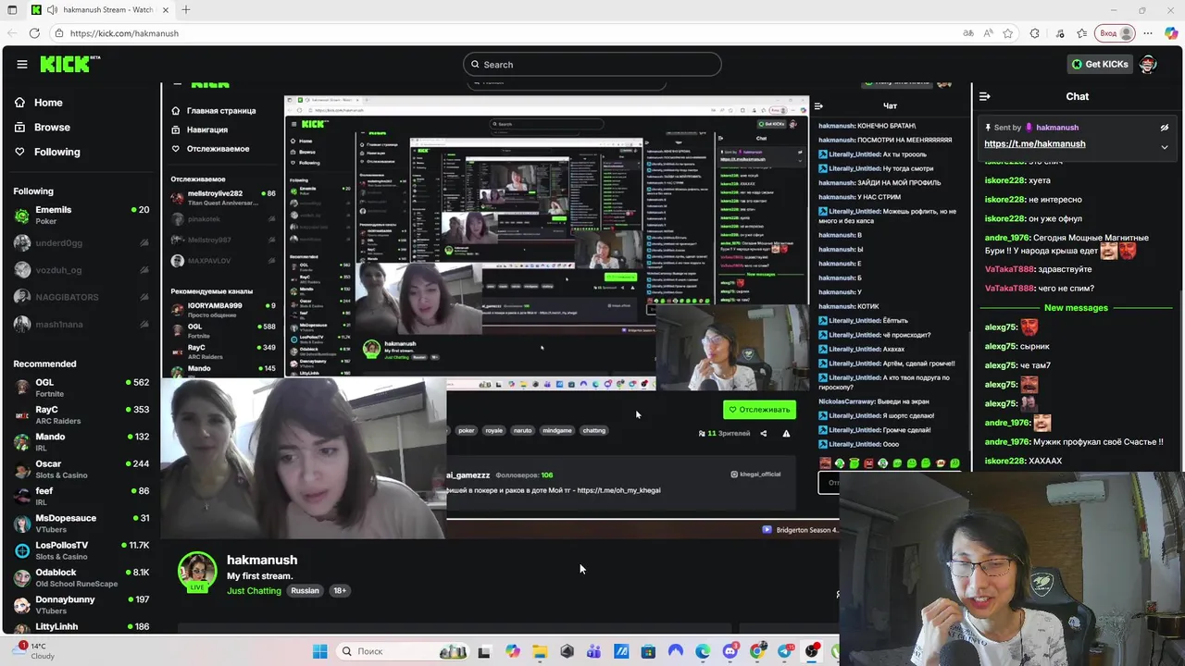1185x666 pixels.
Task: Open Discord from taskbar
Action: (x=730, y=651)
